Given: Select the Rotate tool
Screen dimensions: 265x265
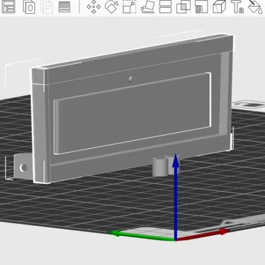Looking at the screenshot, I should pyautogui.click(x=112, y=7).
